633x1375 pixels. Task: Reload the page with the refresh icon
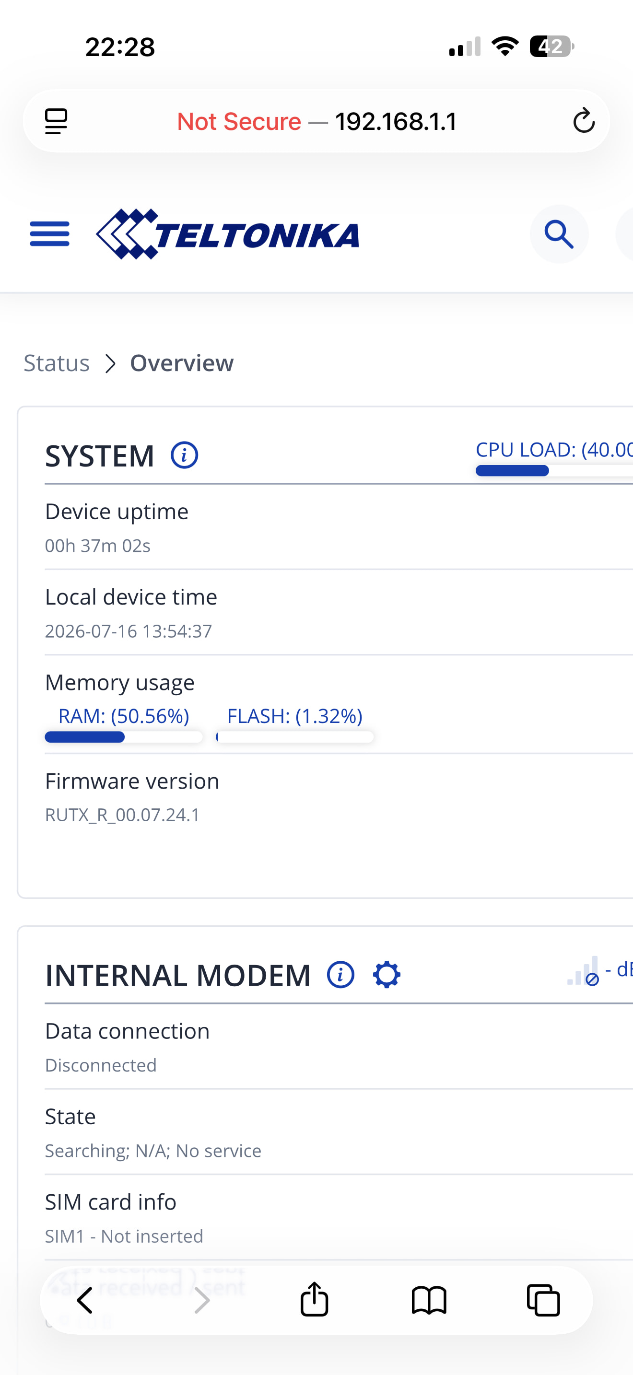(584, 121)
